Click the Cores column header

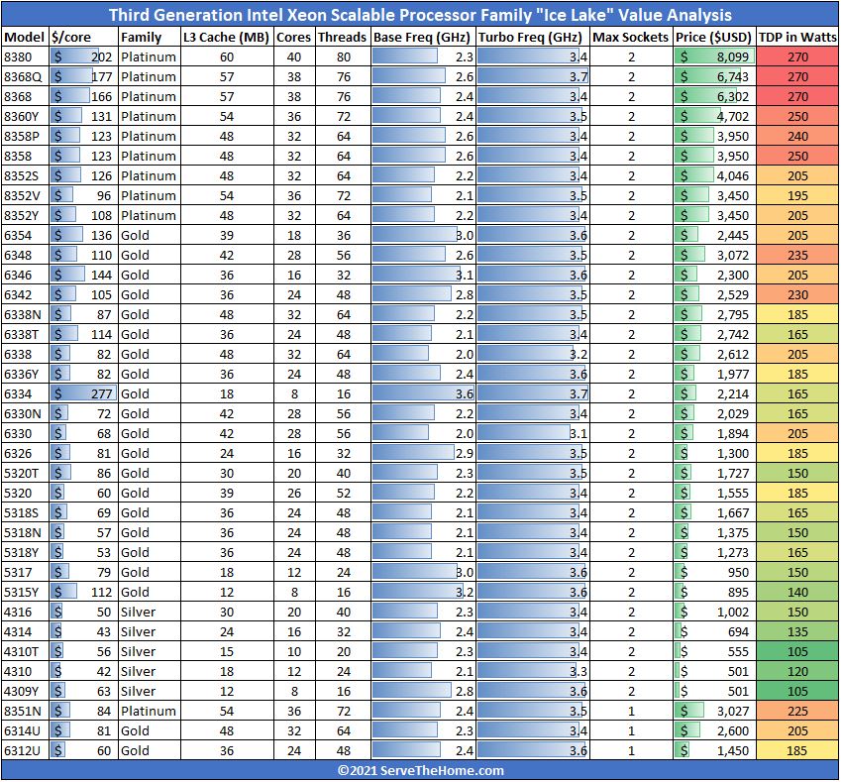coord(294,37)
